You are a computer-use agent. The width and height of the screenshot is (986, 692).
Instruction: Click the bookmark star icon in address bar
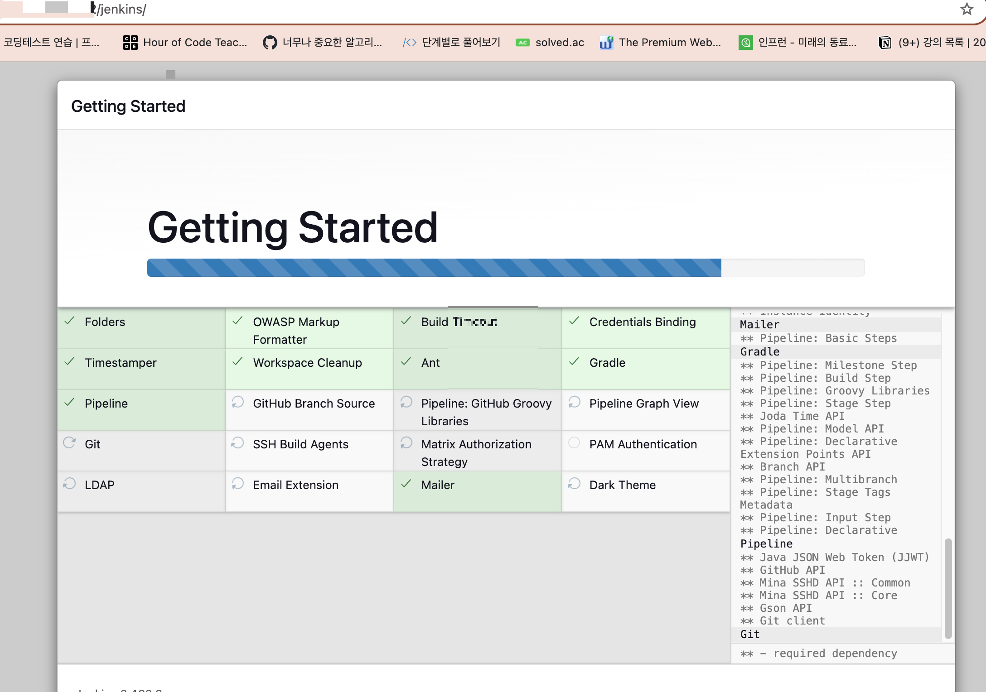click(x=967, y=9)
